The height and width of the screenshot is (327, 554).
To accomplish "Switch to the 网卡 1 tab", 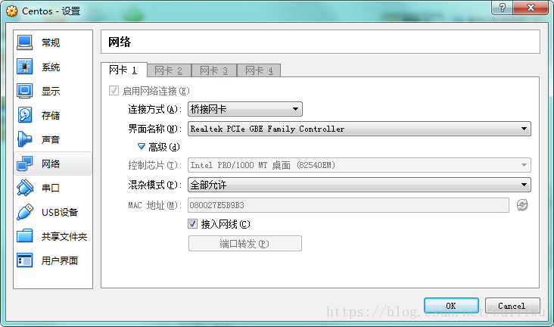I will click(x=123, y=70).
